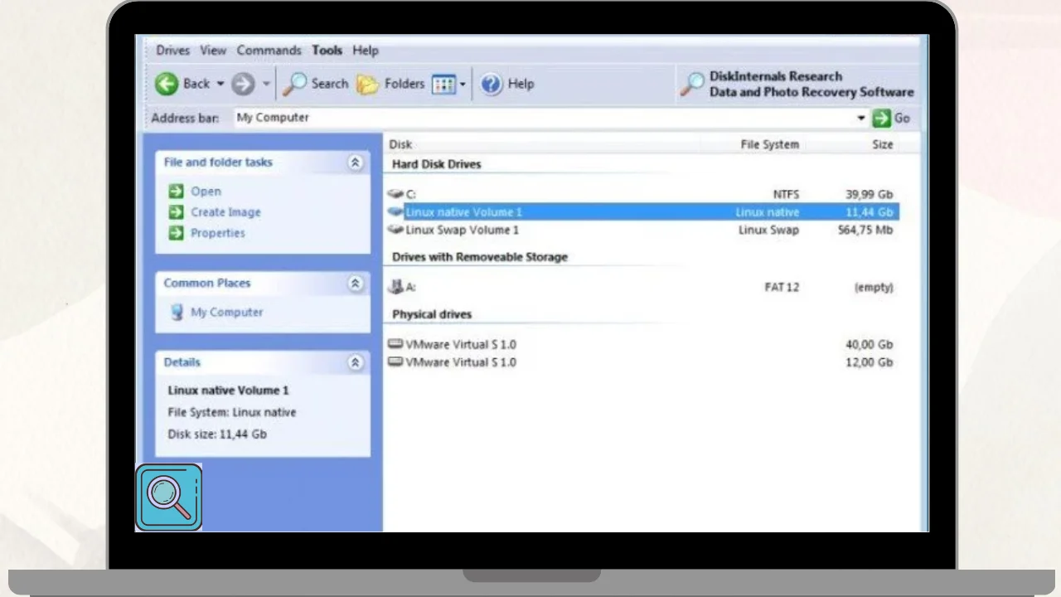
Task: Click the view mode grid icon
Action: 443,85
